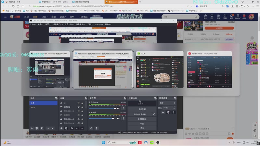
Task: Toggle visibility eye for 文本 (GDI+) 5 source
Action: coord(78,119)
